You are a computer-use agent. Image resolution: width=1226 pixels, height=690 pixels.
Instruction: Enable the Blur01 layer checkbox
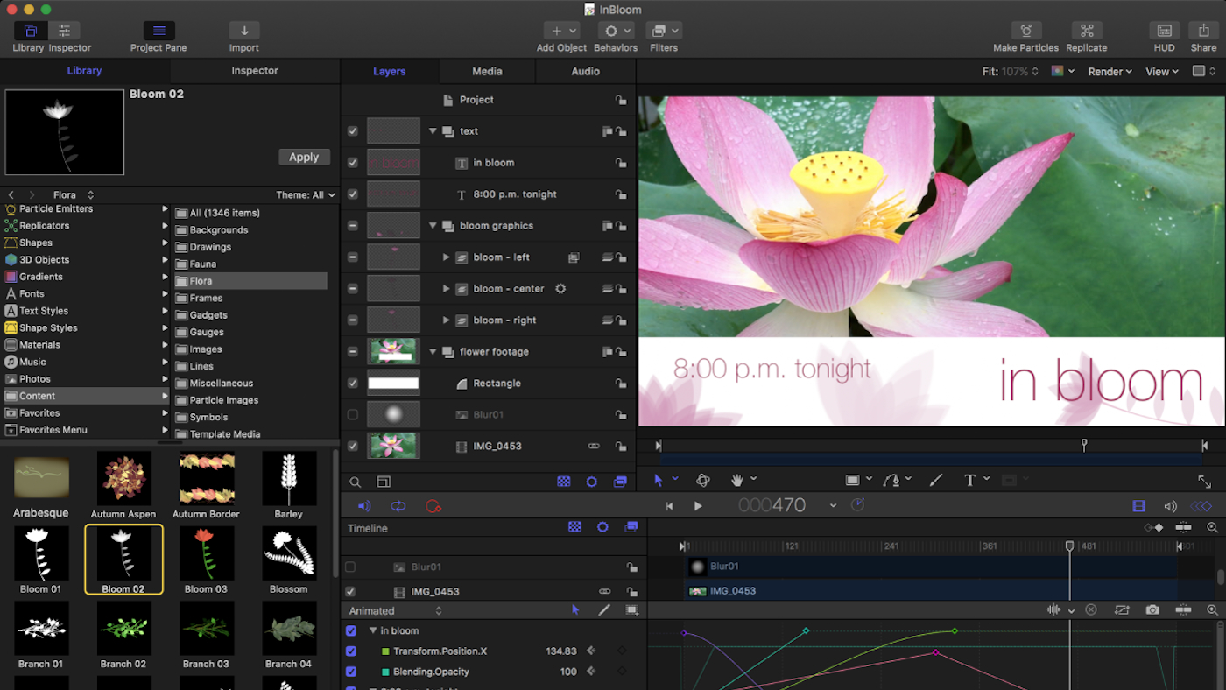pos(352,415)
